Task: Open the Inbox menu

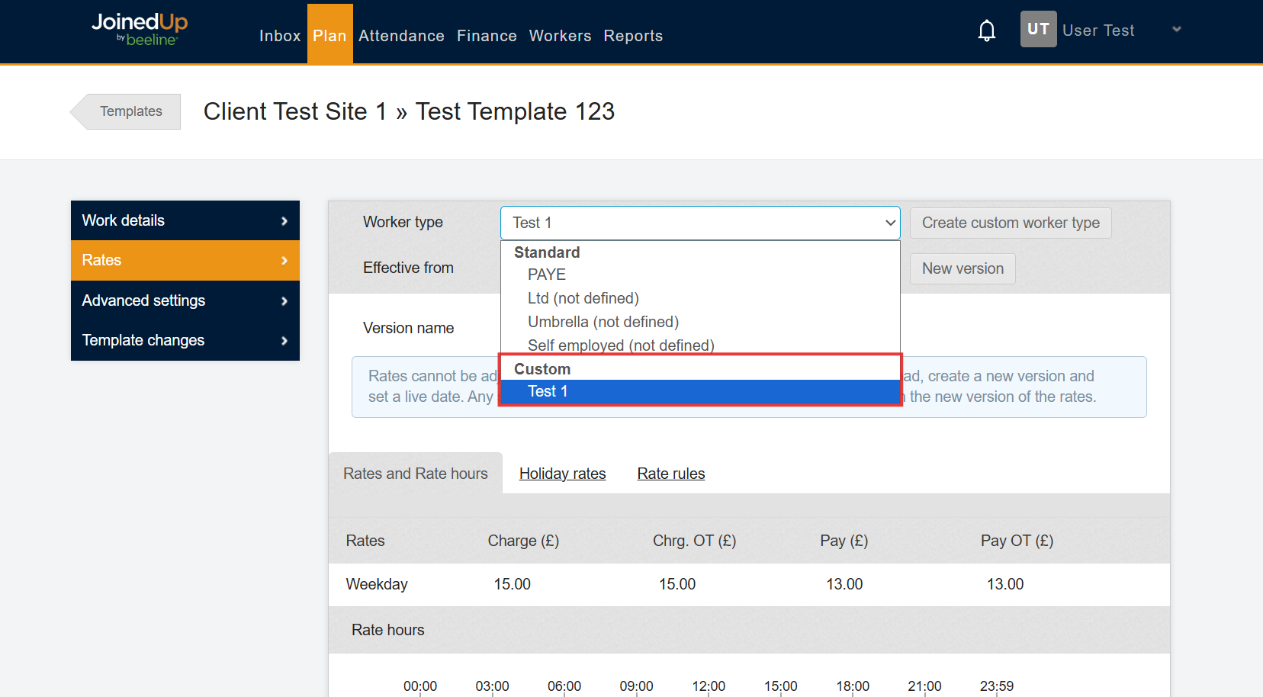Action: (280, 36)
